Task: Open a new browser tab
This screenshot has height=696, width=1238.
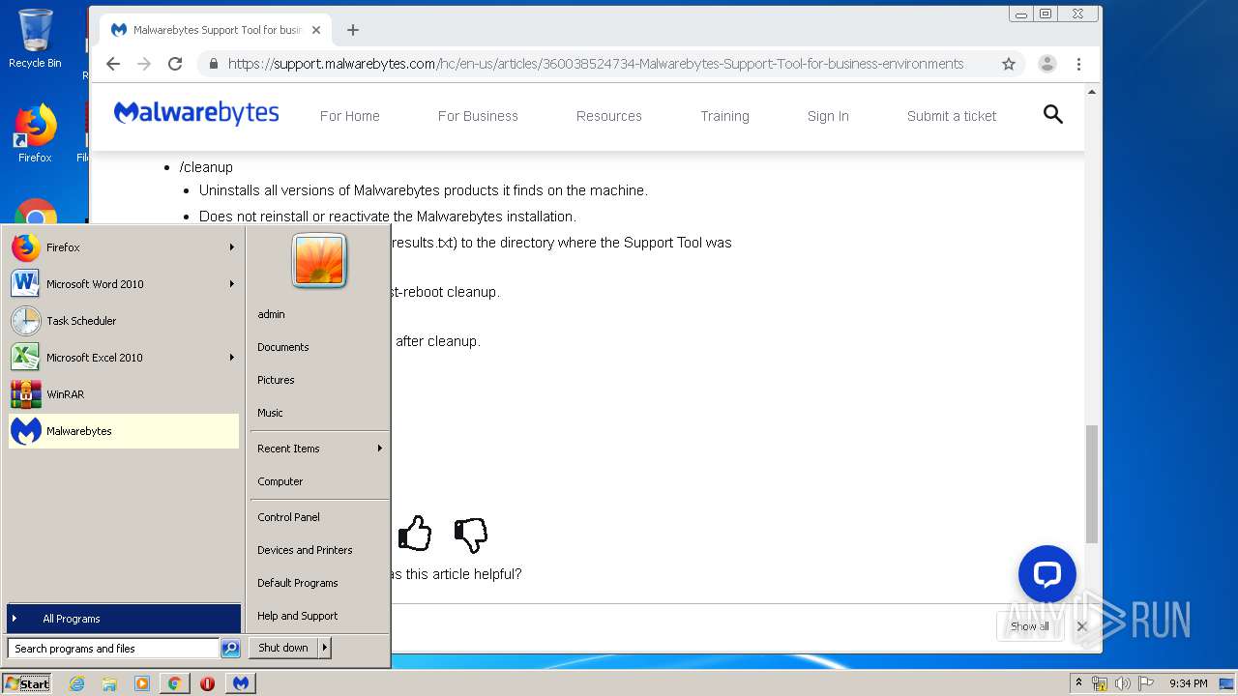Action: click(x=353, y=30)
